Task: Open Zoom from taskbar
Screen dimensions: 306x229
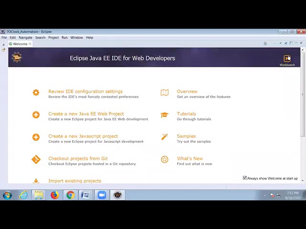Action: 102,195
